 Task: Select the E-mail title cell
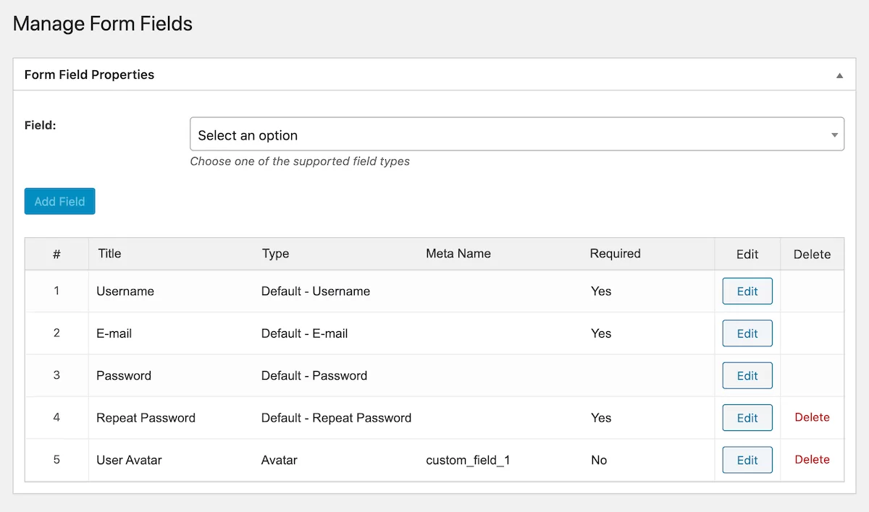(x=114, y=333)
